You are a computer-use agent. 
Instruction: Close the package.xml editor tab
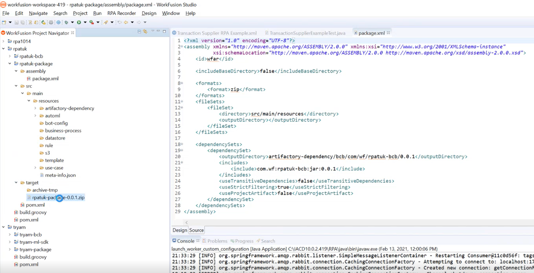388,33
